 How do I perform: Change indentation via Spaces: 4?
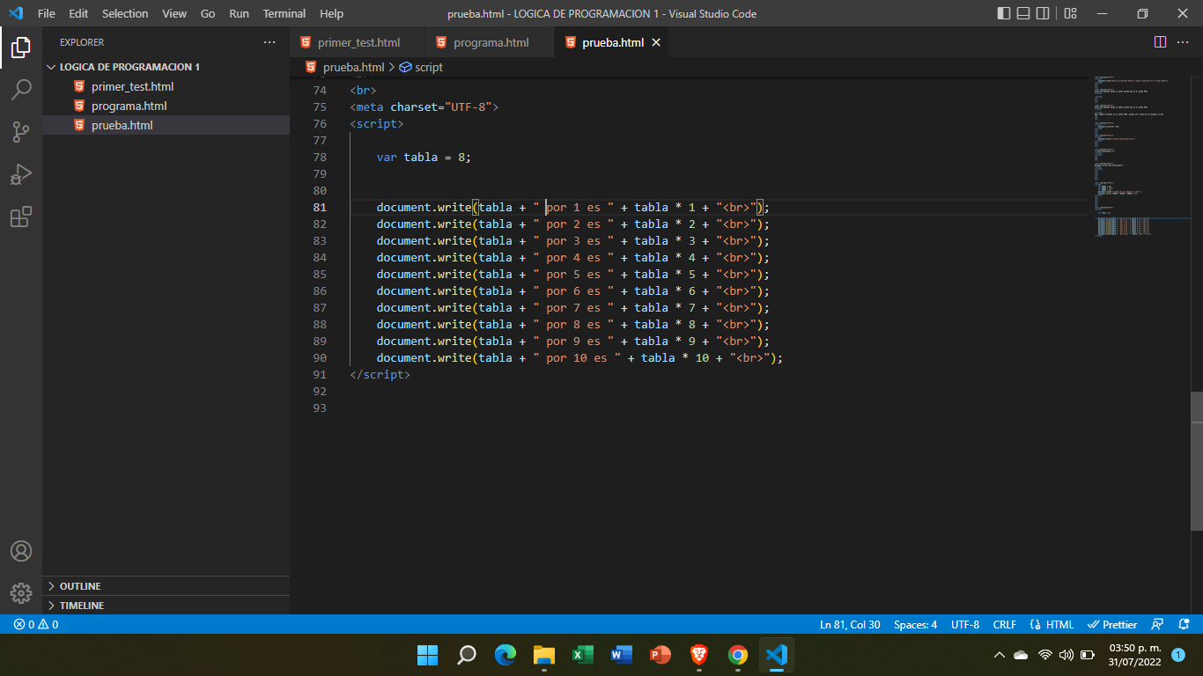[x=915, y=624]
